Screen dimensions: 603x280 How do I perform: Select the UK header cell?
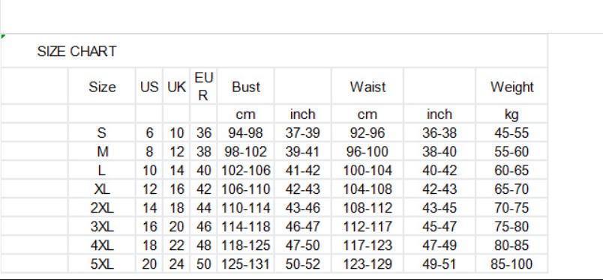[x=176, y=86]
